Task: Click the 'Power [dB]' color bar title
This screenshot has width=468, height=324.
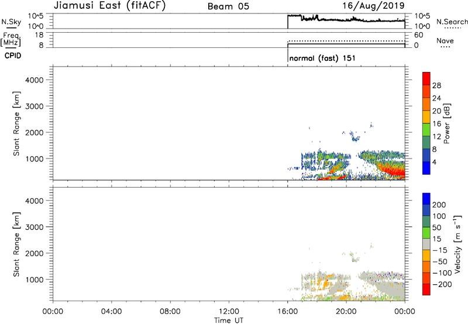Action: [x=447, y=123]
